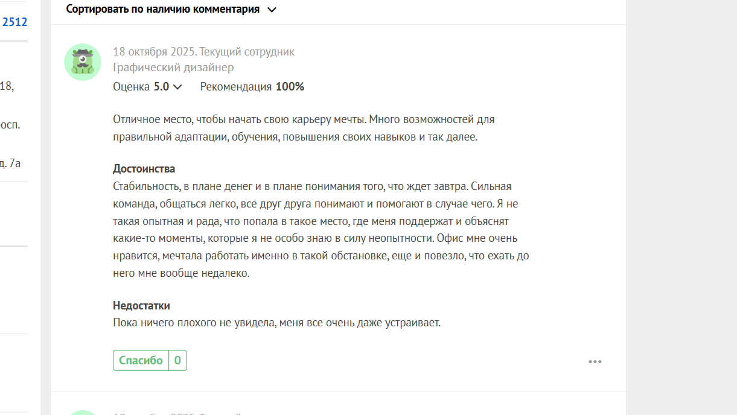Click the partially visible next review avatar

(83, 413)
